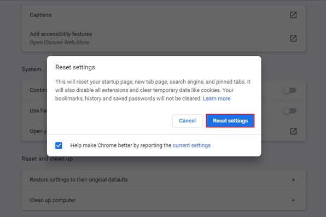Uncheck the Help make Chrome better checkbox
This screenshot has width=326, height=217.
tap(59, 145)
